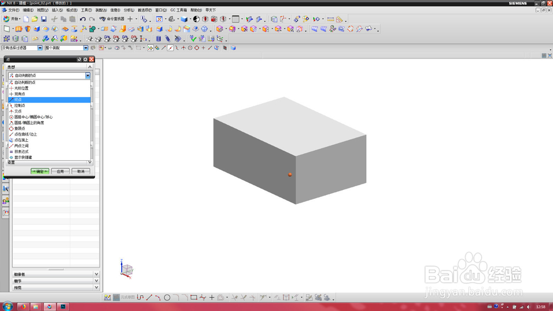The width and height of the screenshot is (553, 311).
Task: Click the dialog settings gear icon
Action: click(x=85, y=59)
